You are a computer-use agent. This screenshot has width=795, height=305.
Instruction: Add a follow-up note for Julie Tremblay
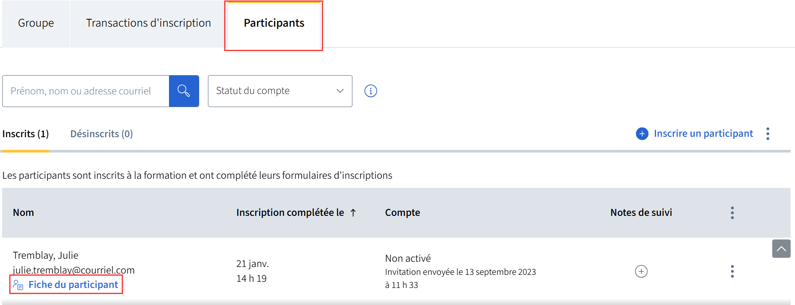[x=641, y=271]
